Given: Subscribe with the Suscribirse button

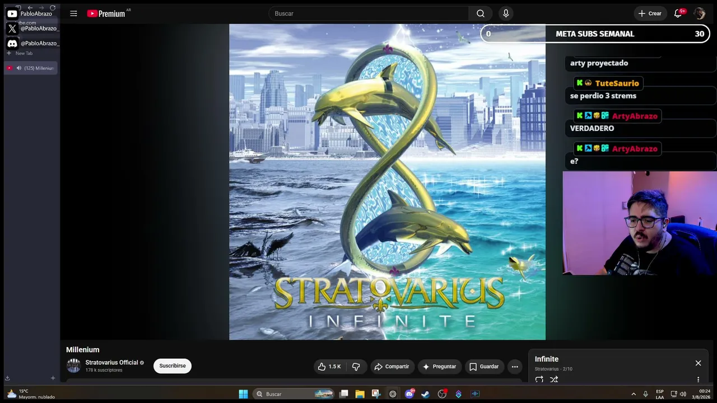Looking at the screenshot, I should pyautogui.click(x=173, y=366).
